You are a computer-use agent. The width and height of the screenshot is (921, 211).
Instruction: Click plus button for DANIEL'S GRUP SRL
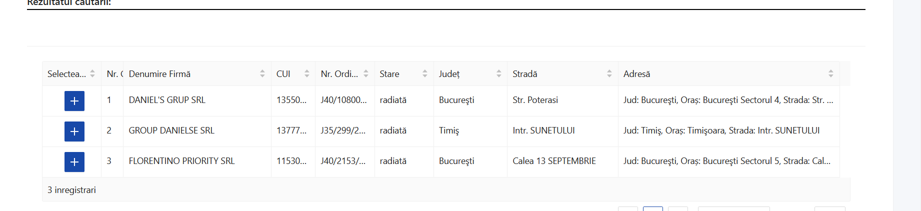(74, 101)
